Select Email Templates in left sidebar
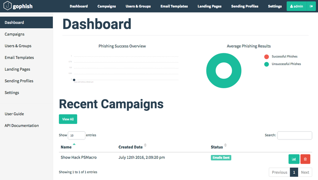318x180 pixels. pyautogui.click(x=19, y=58)
